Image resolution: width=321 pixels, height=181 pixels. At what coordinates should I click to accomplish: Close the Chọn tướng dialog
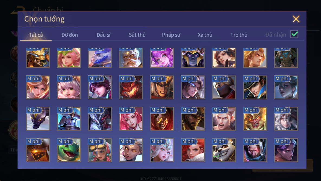coord(296,19)
